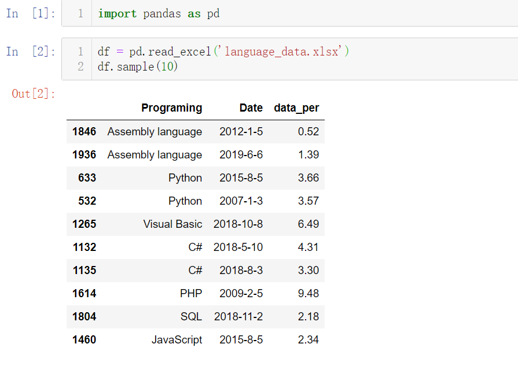Select the In [1] cell prompt
518x366 pixels.
click(31, 14)
